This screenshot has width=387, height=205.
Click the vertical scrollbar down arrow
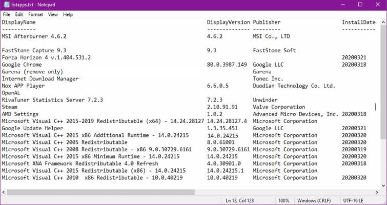click(383, 186)
